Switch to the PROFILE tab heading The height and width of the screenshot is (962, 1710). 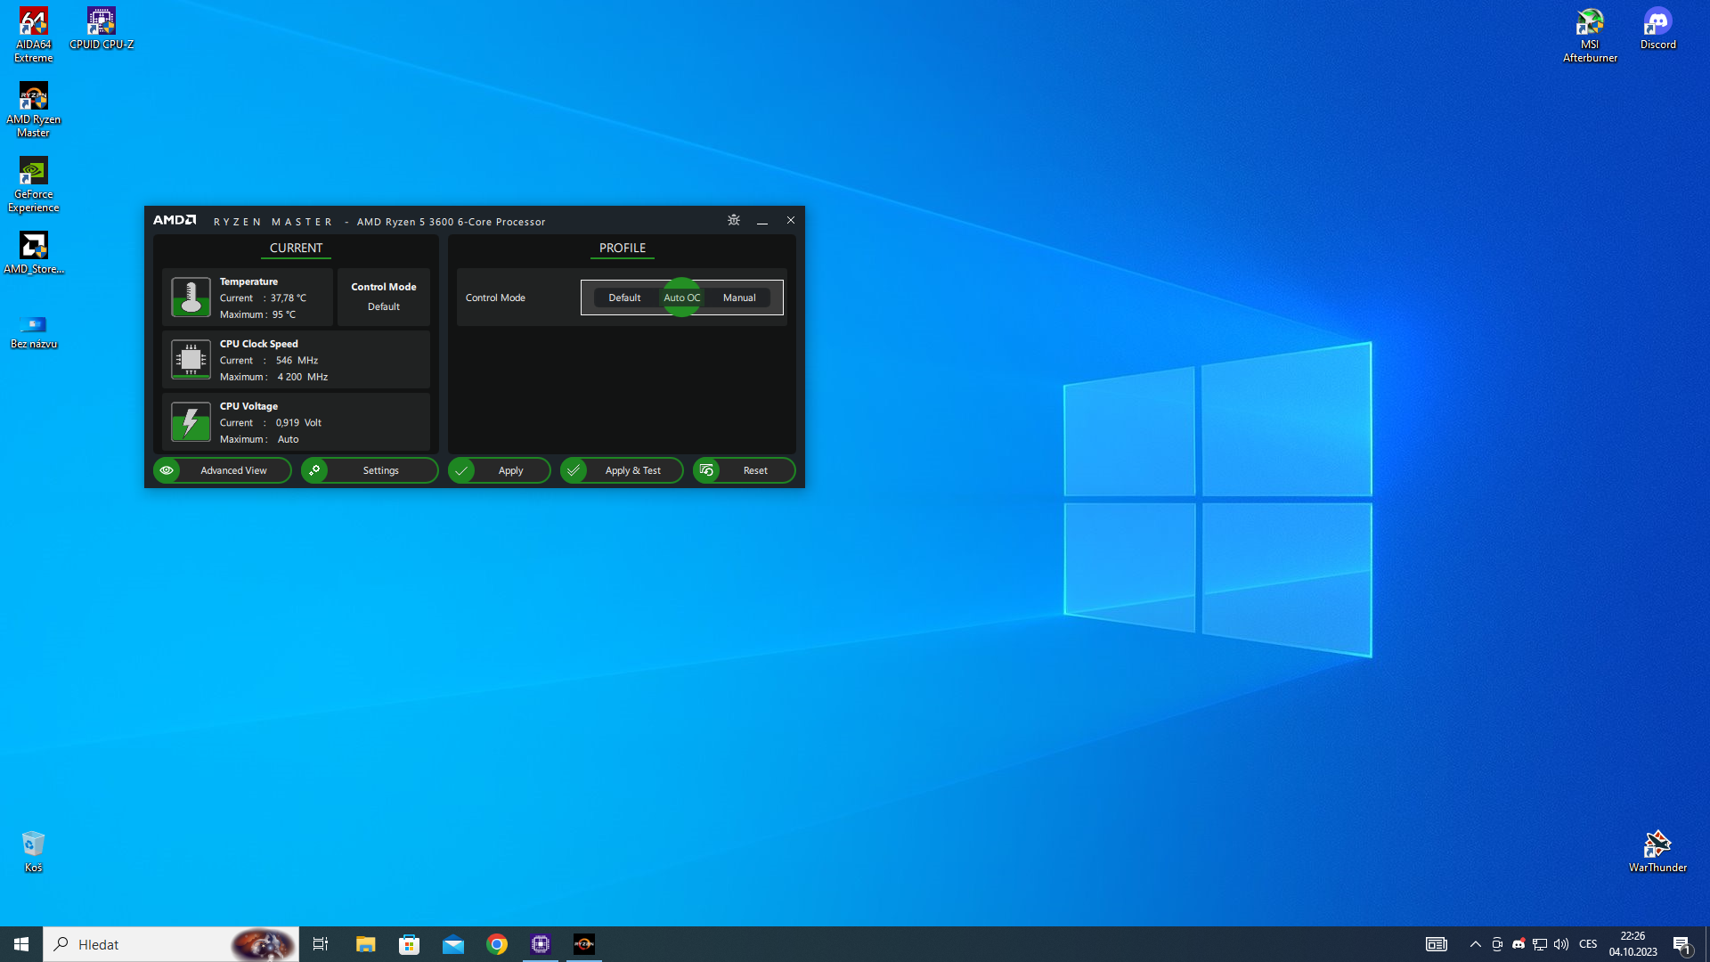point(622,248)
